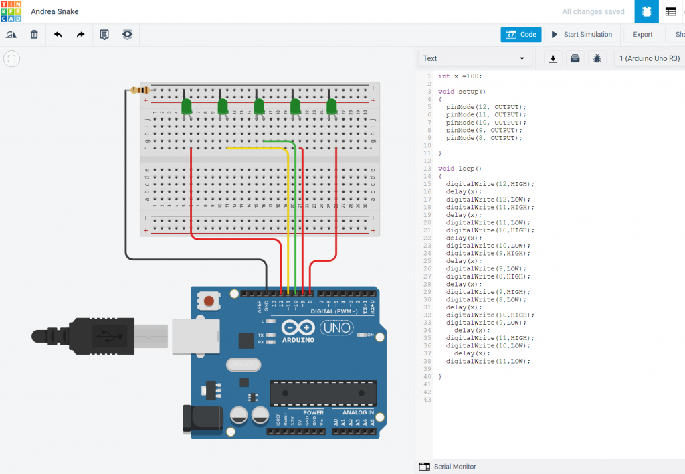Click line number 43 in the editor
685x474 pixels.
point(427,400)
